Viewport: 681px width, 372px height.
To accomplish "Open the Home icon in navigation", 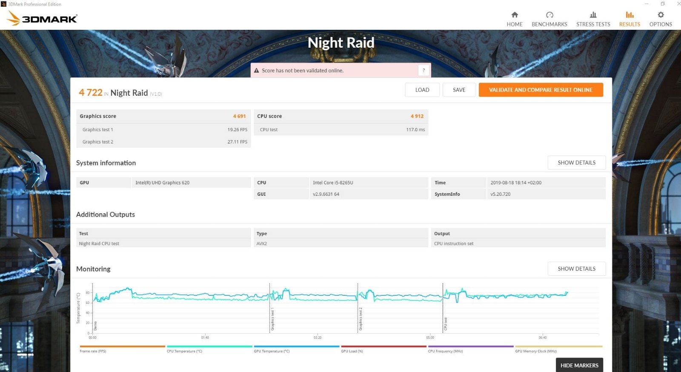I will [x=515, y=14].
